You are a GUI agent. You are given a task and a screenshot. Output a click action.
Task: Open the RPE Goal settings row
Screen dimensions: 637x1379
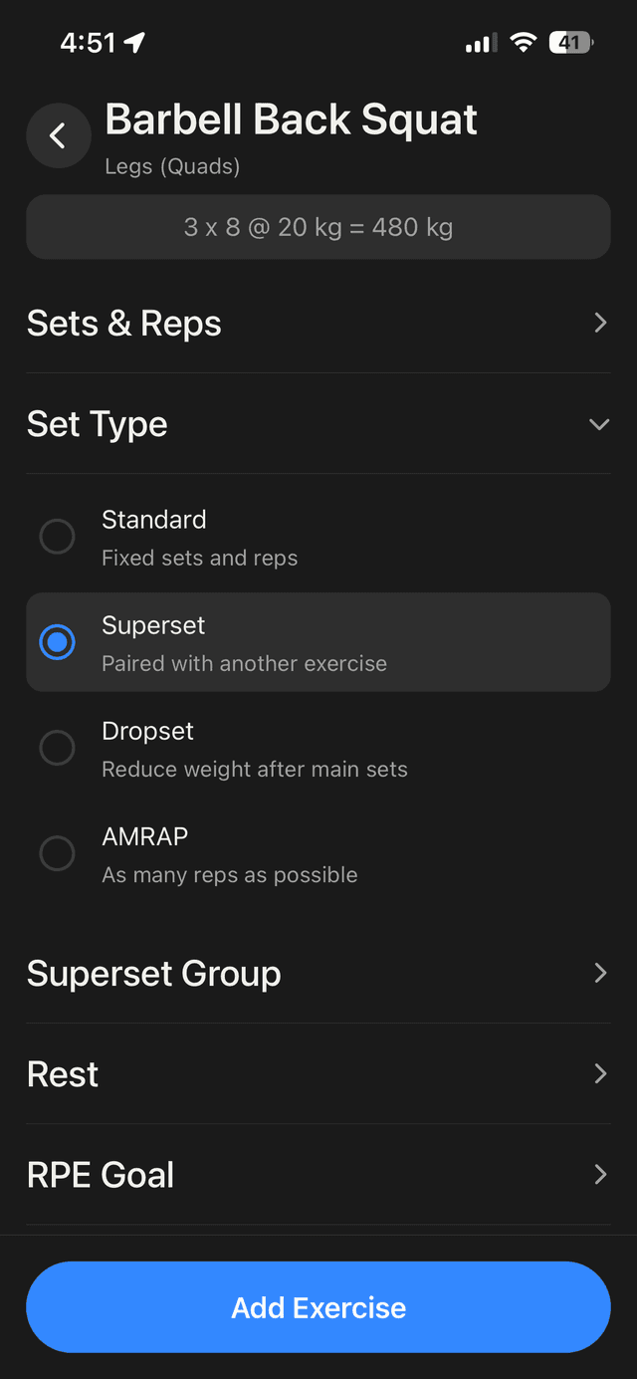[318, 1174]
